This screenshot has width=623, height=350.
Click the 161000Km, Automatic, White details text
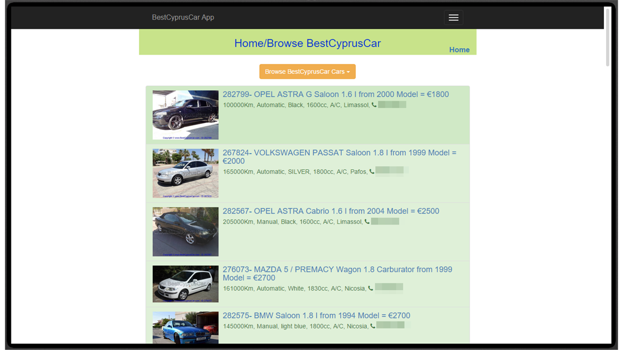click(x=295, y=289)
